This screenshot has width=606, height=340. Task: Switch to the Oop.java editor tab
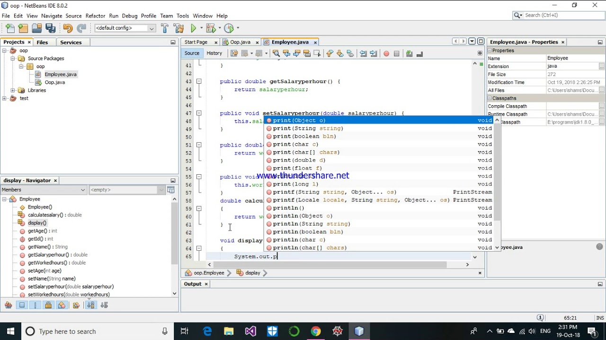pyautogui.click(x=240, y=42)
